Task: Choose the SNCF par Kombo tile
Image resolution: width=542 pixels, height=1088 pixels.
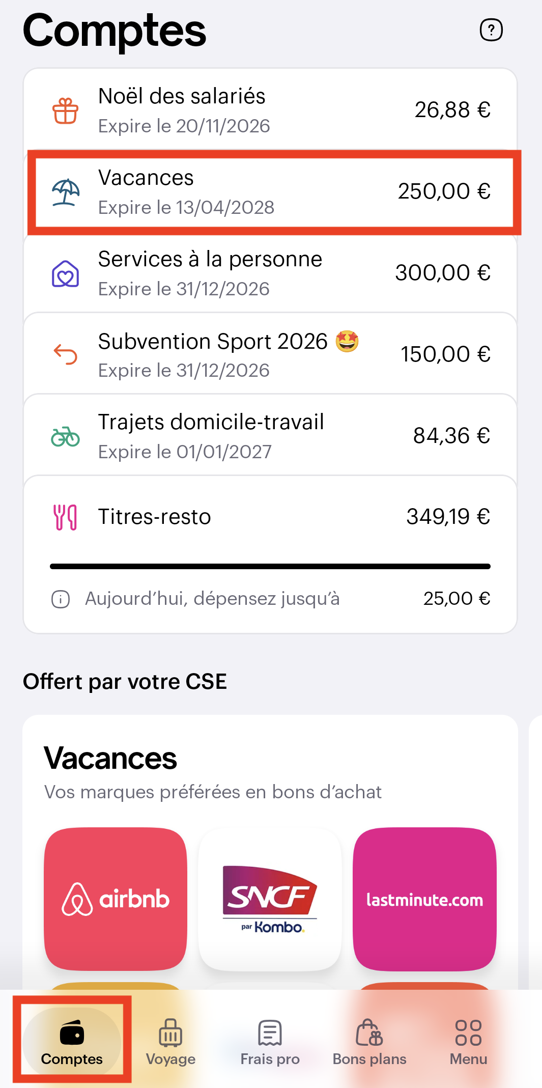Action: pyautogui.click(x=270, y=899)
